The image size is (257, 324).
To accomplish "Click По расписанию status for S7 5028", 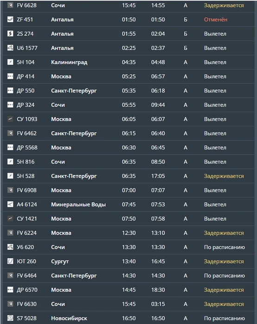I will click(224, 318).
